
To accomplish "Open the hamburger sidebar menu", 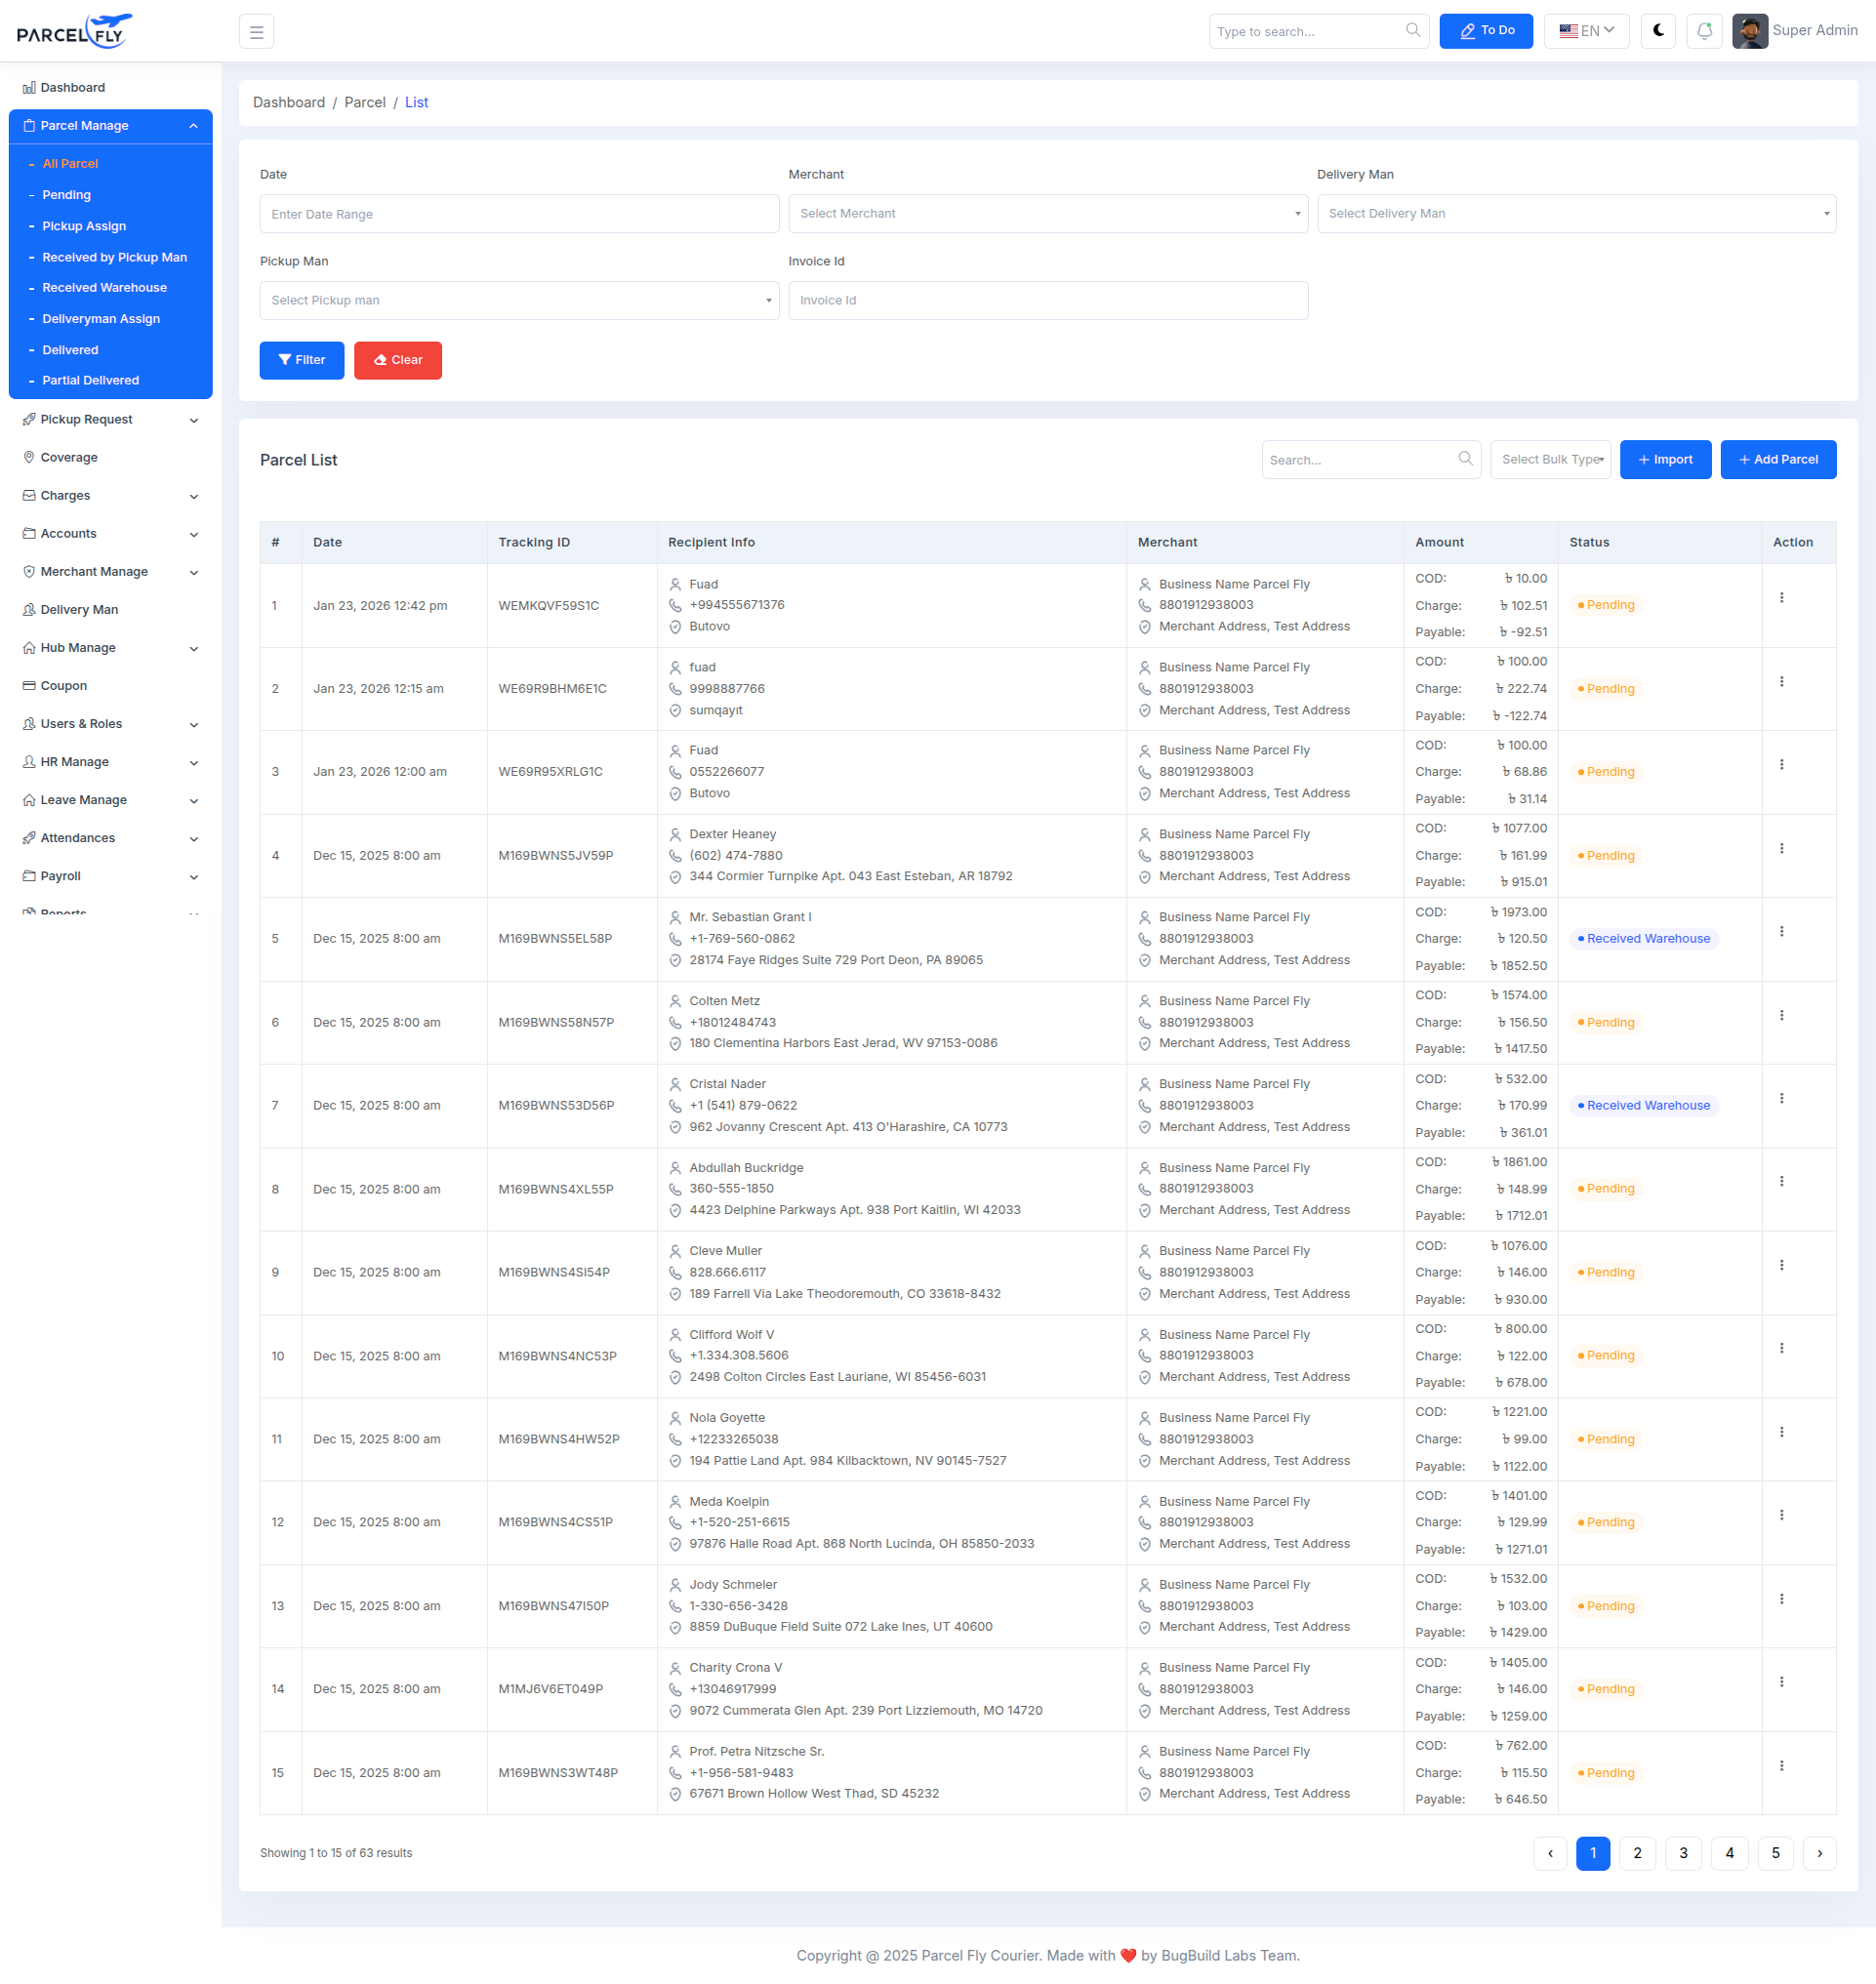I will pyautogui.click(x=256, y=31).
